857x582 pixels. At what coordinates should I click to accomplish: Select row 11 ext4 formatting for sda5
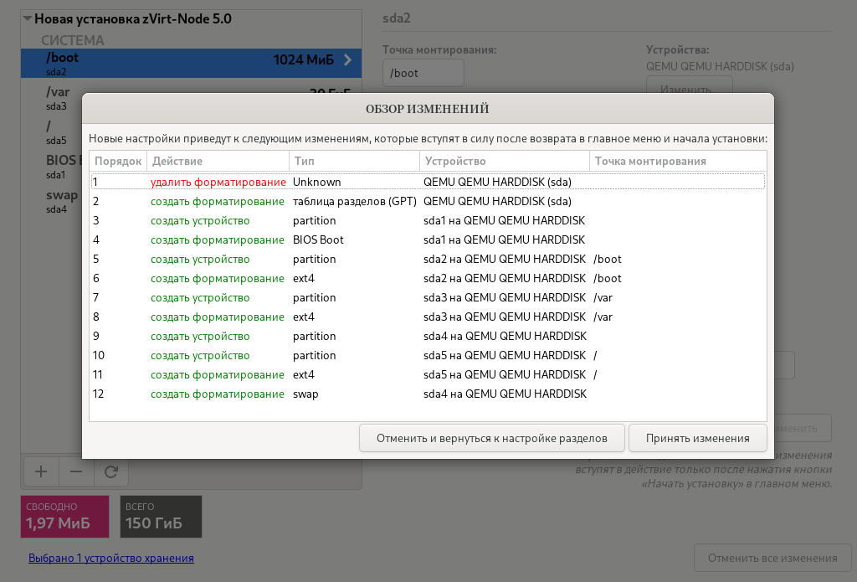coord(428,374)
